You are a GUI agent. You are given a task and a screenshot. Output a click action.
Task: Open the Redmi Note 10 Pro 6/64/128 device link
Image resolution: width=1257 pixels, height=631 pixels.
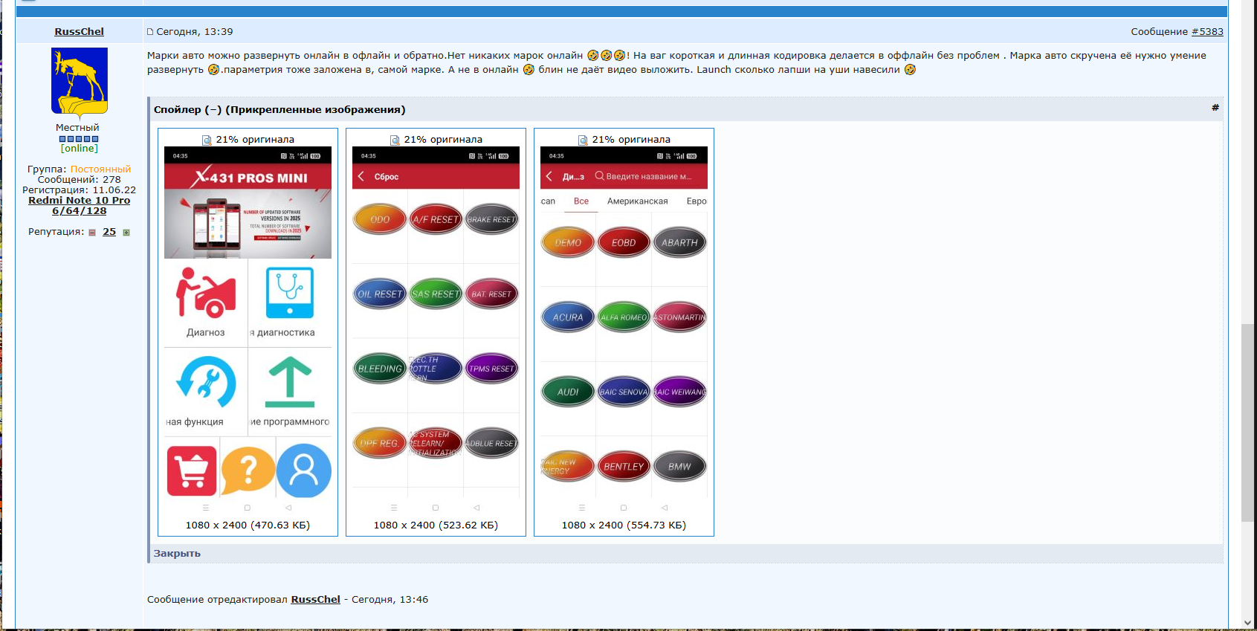(x=80, y=206)
